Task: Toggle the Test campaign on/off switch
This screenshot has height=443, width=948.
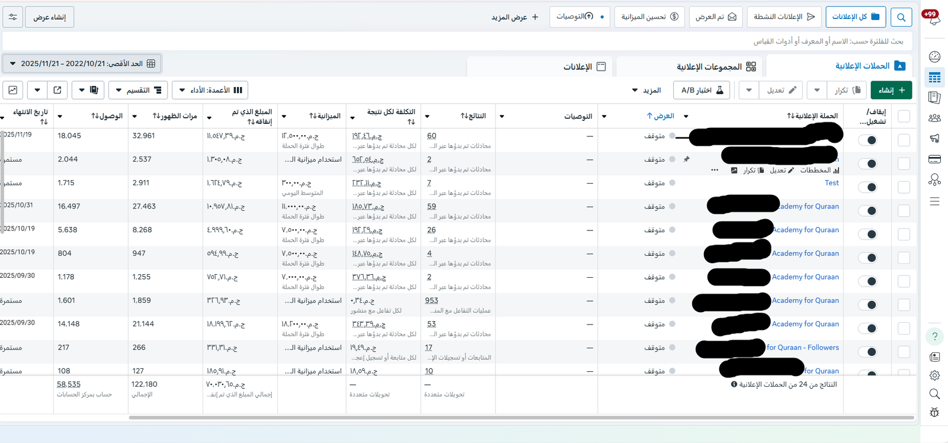Action: pyautogui.click(x=868, y=187)
